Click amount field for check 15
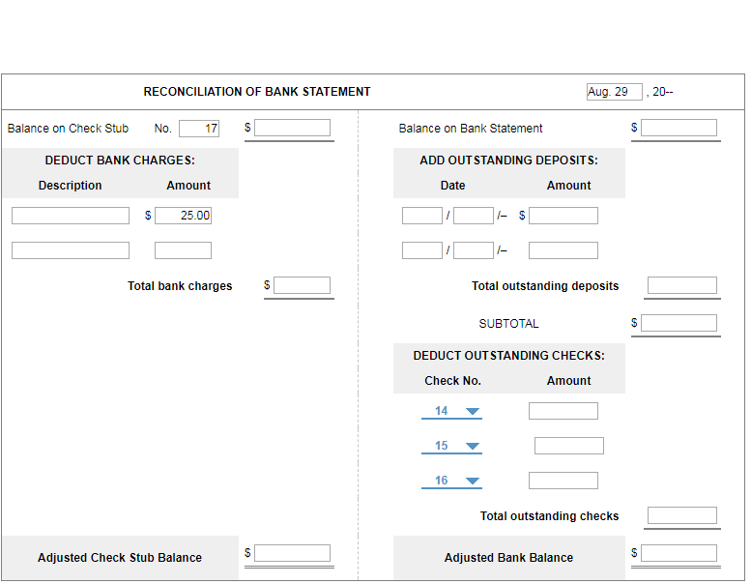The width and height of the screenshot is (751, 584). point(569,446)
